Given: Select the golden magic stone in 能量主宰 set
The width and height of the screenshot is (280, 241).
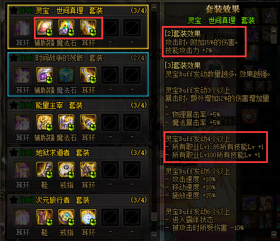Looking at the screenshot, I should tap(66, 123).
